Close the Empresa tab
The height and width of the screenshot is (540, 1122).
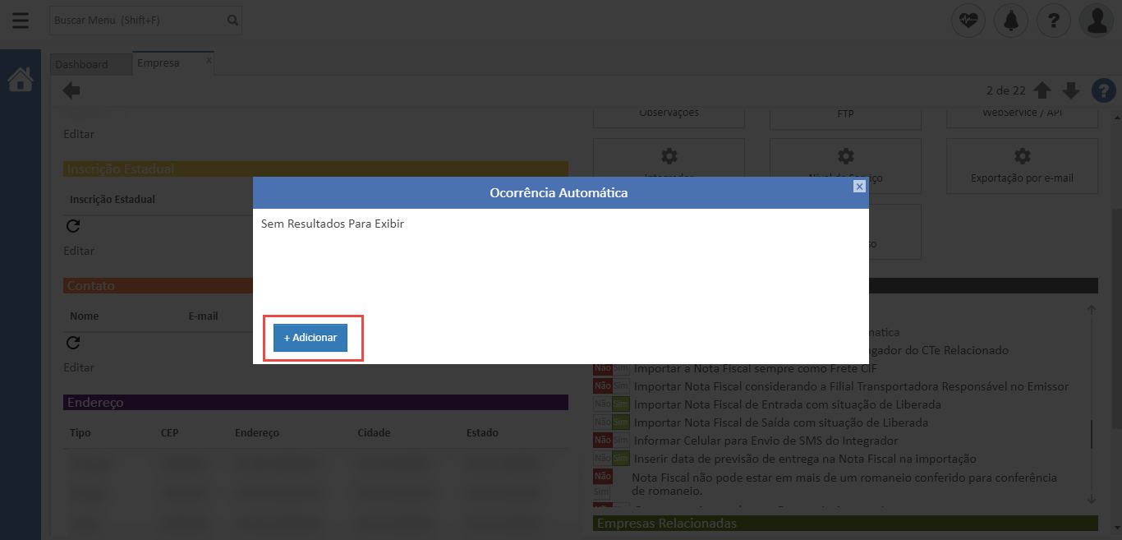209,60
